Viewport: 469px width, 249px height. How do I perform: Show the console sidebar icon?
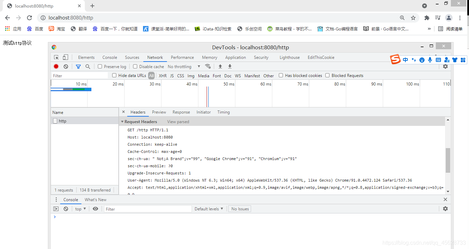(56, 209)
